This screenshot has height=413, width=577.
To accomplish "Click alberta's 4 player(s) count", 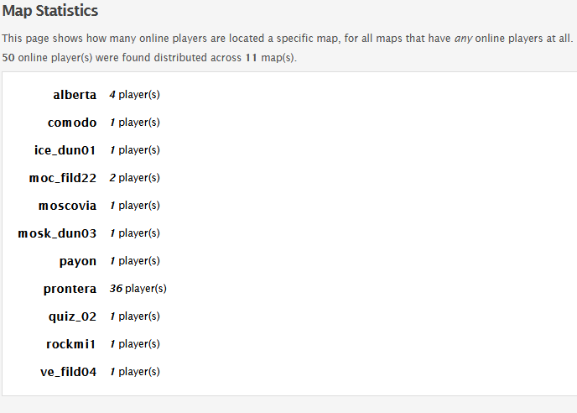I will [x=135, y=95].
